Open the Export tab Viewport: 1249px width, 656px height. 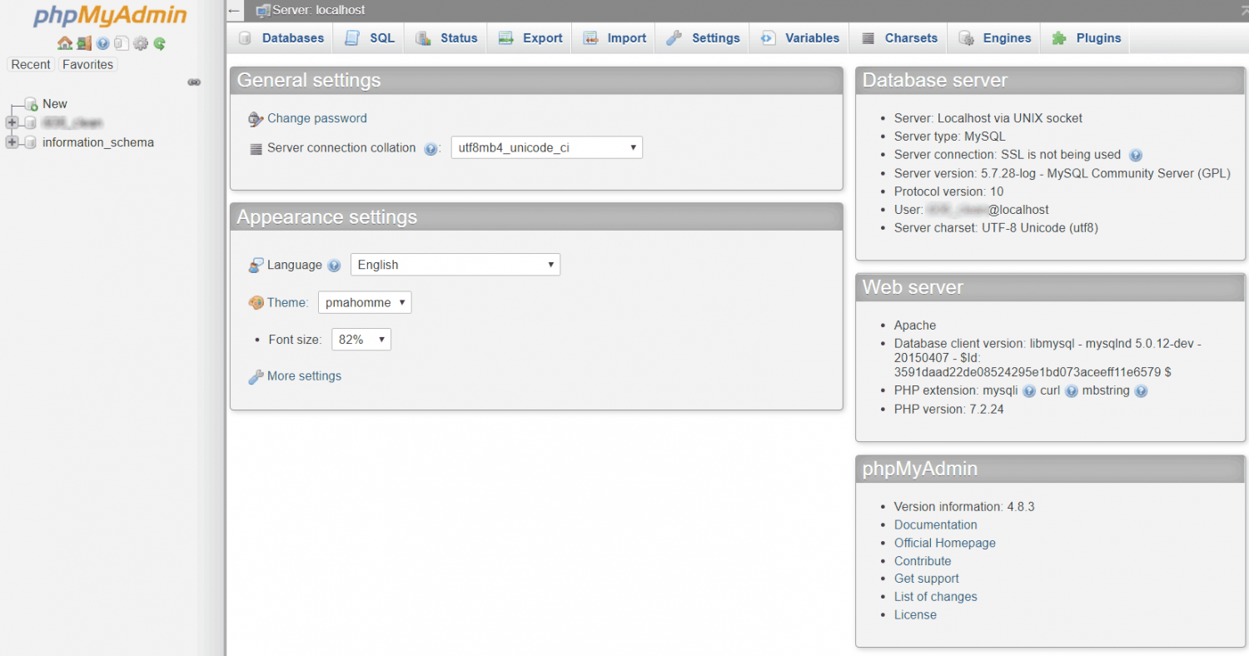530,38
